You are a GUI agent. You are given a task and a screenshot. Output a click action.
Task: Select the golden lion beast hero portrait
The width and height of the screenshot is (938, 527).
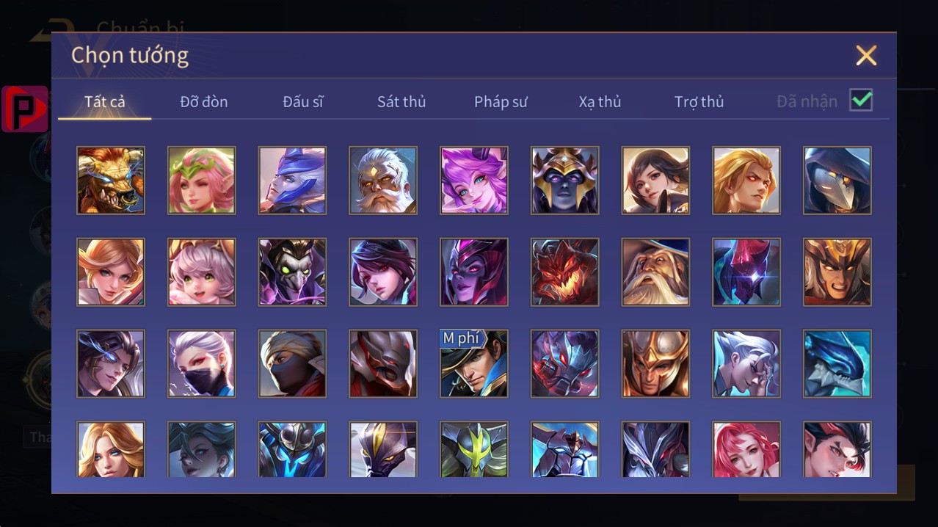pos(111,181)
